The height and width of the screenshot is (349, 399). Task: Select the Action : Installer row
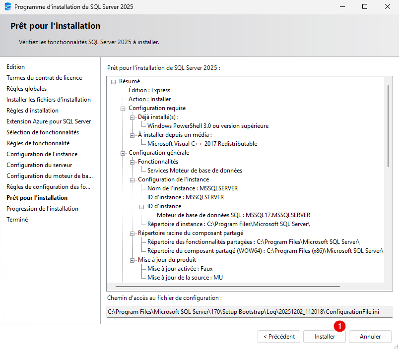(x=150, y=99)
